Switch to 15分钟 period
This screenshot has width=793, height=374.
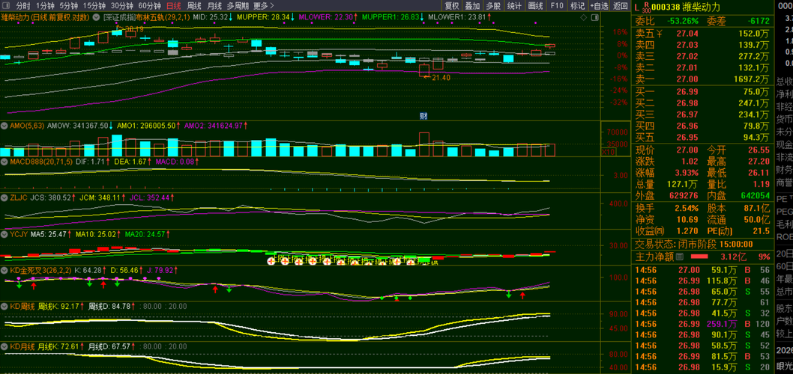point(94,6)
